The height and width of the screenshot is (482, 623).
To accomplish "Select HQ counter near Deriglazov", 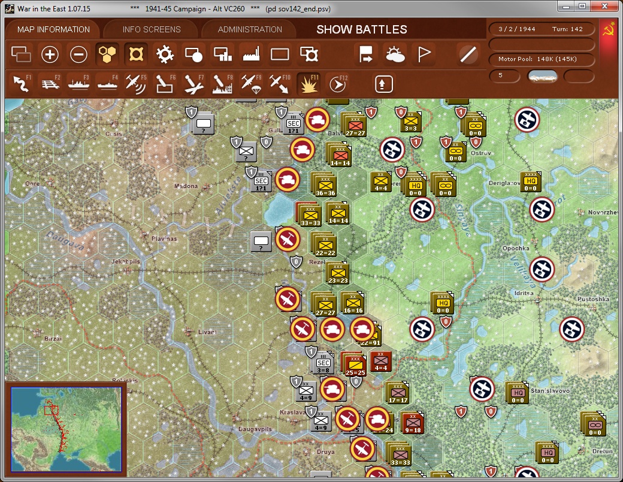I will [531, 182].
